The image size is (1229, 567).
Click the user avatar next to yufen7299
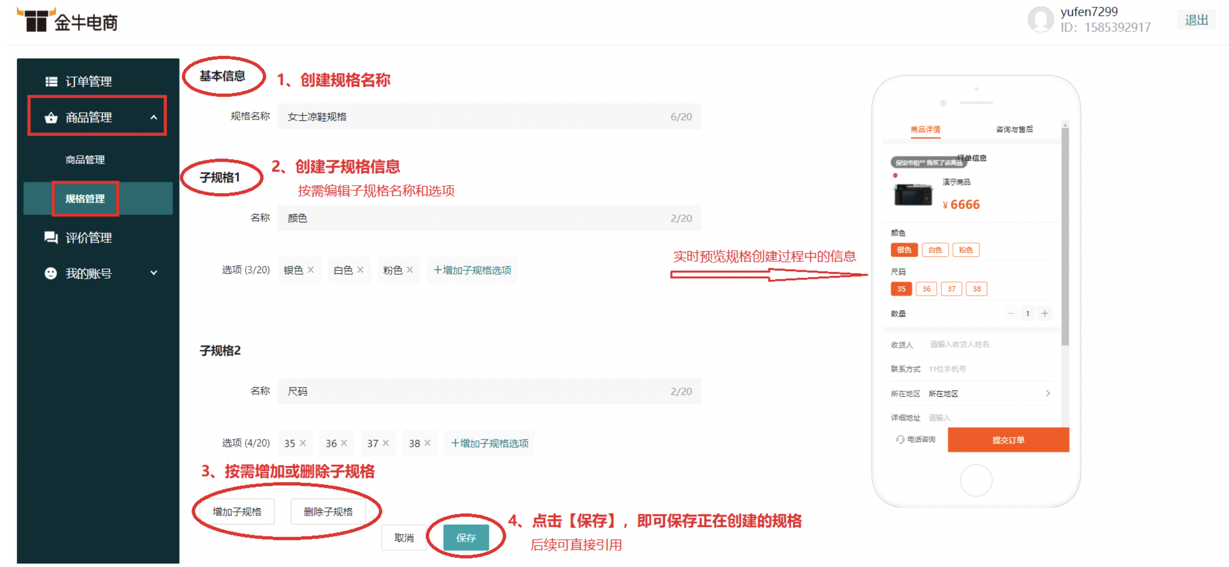point(1040,20)
